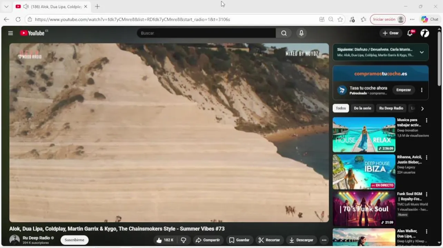The width and height of the screenshot is (443, 248).
Task: Click the Crear button
Action: coord(391,33)
